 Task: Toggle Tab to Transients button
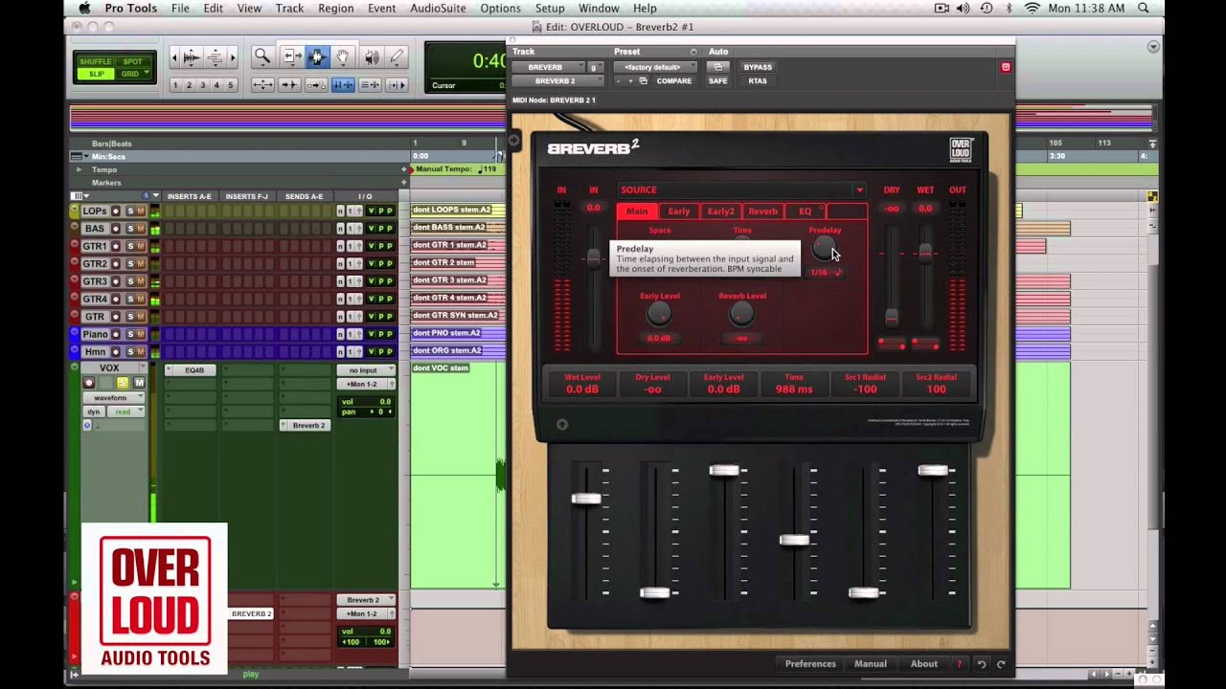[x=289, y=85]
